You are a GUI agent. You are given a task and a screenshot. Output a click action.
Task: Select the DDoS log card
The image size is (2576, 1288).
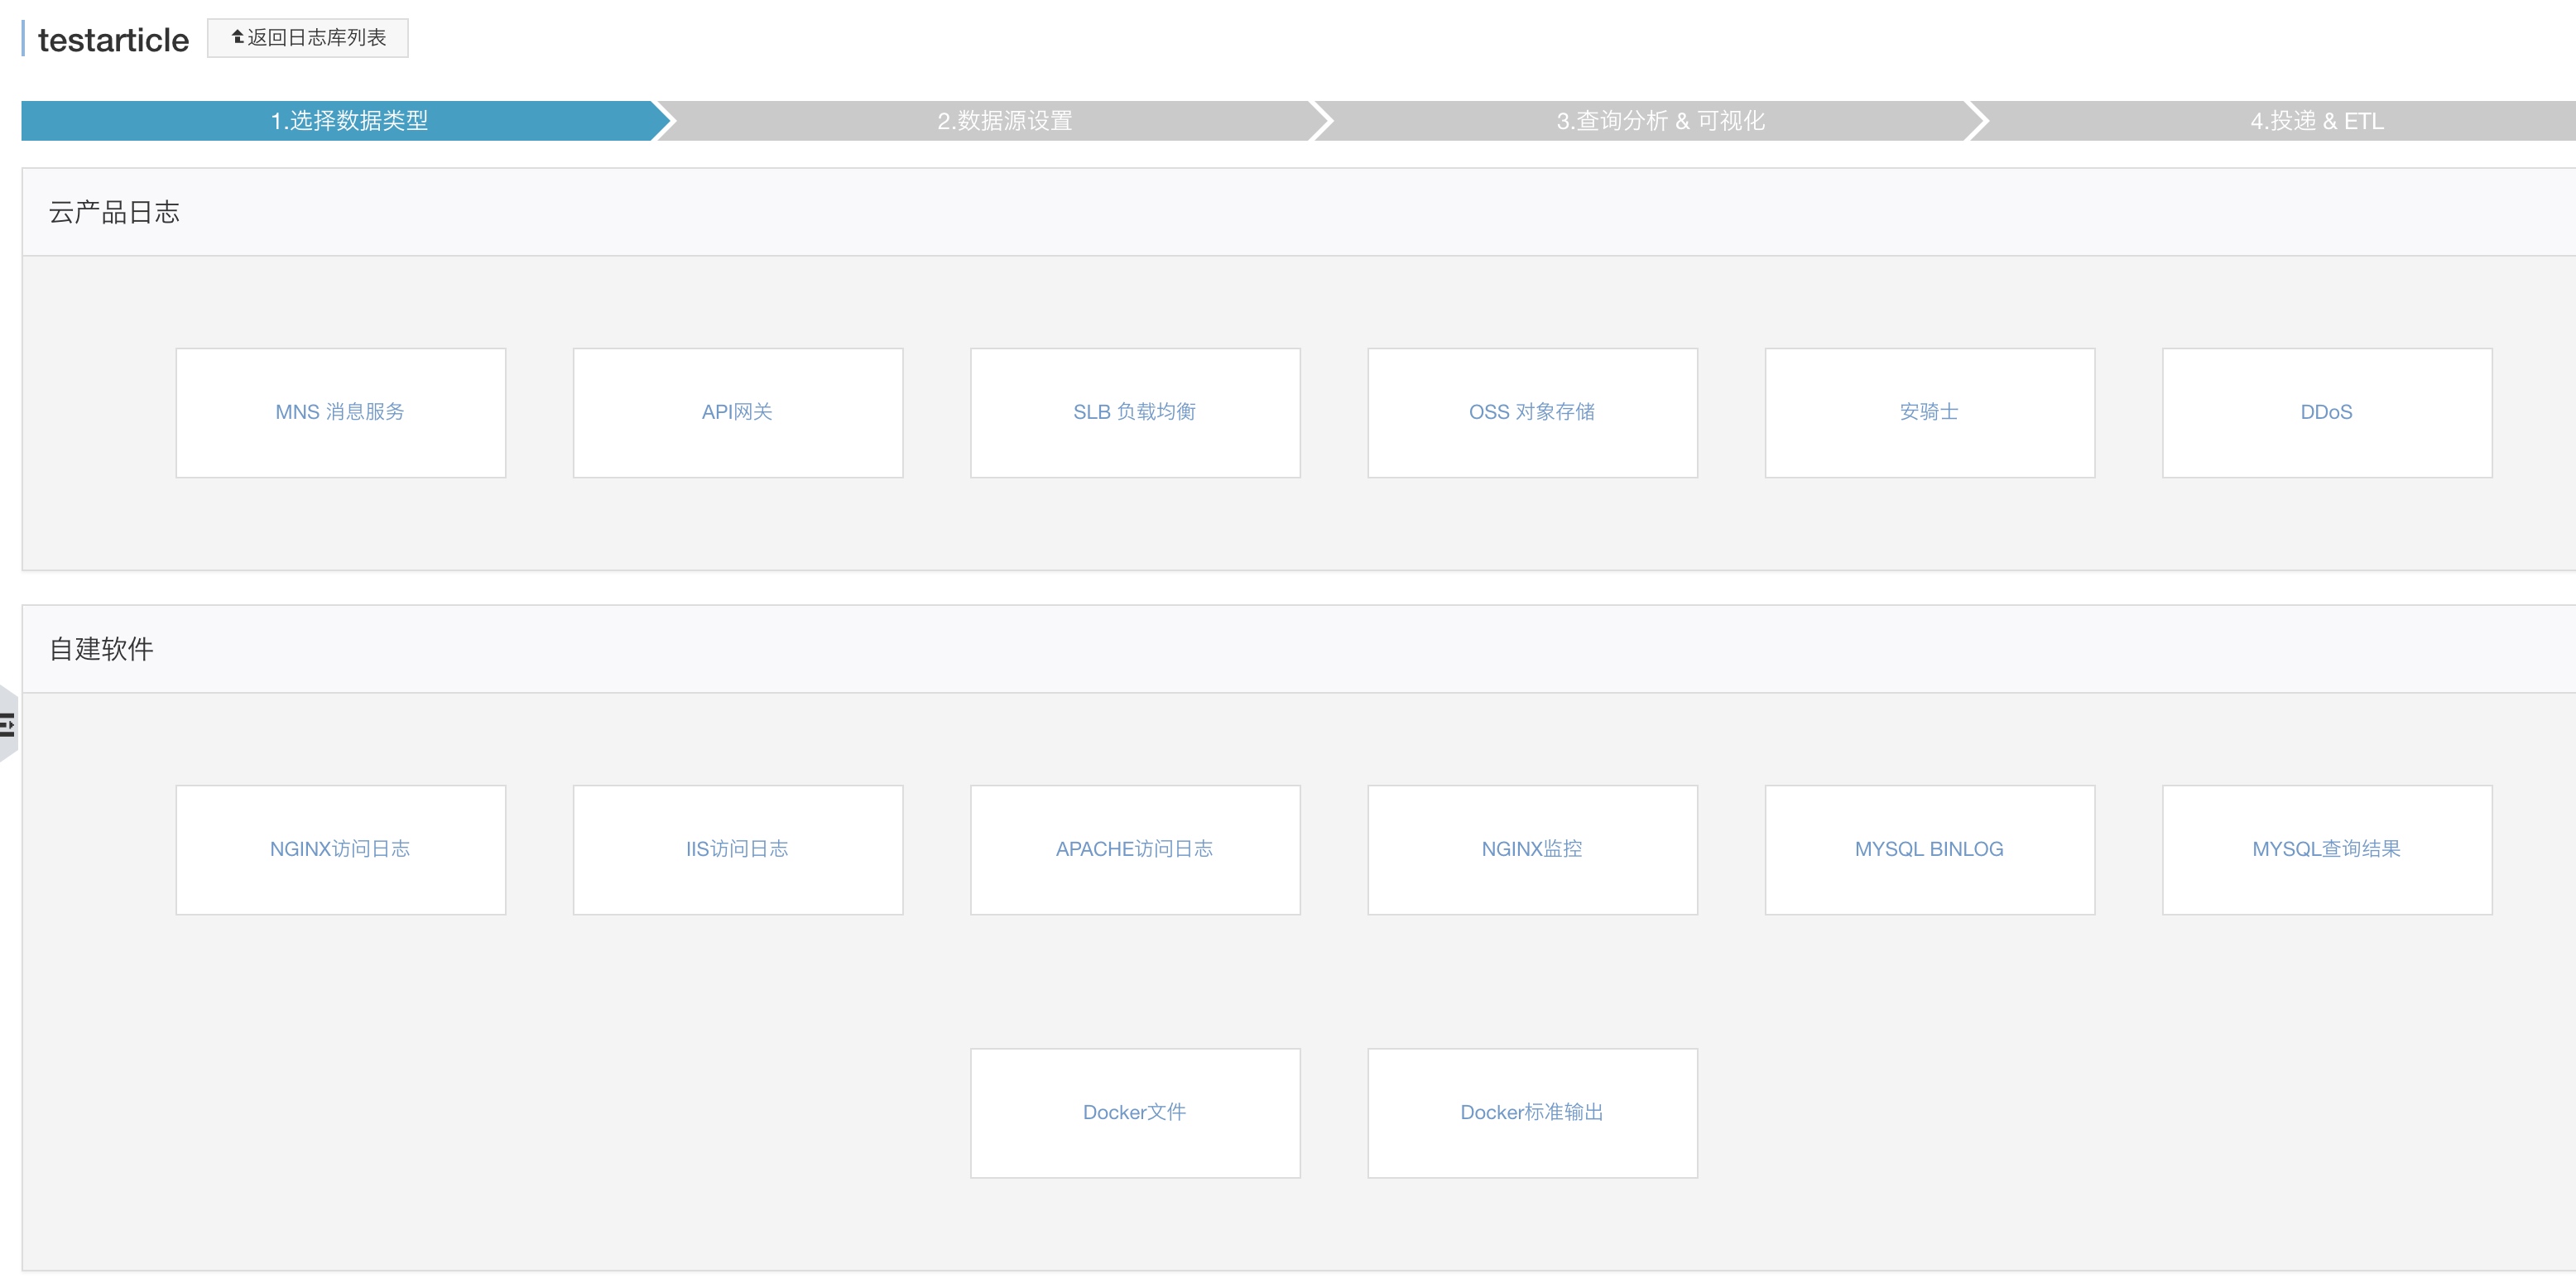[2327, 413]
